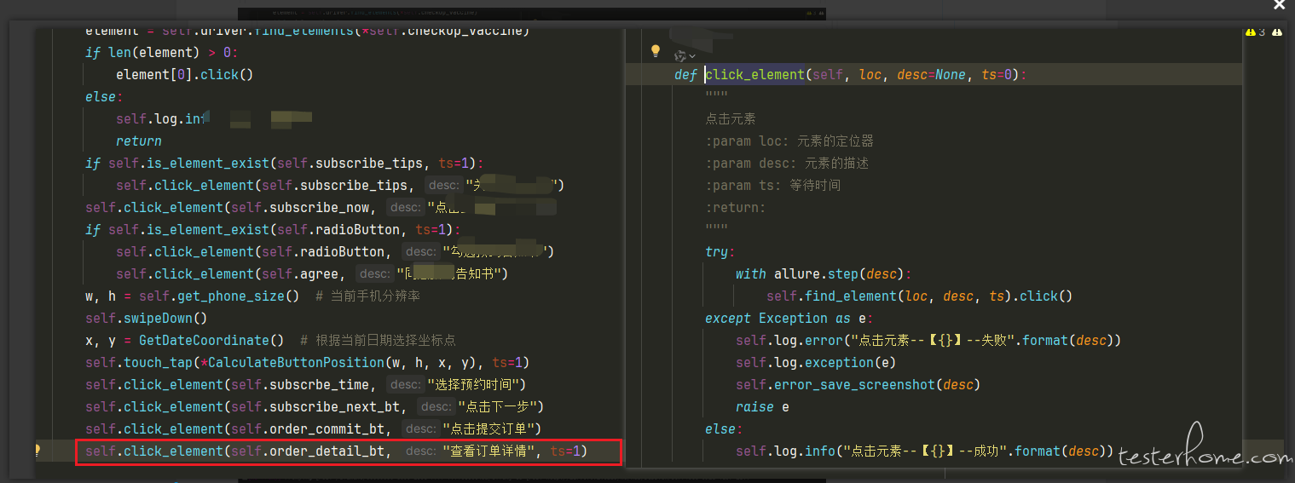Click the "raise e" statement

(x=762, y=406)
